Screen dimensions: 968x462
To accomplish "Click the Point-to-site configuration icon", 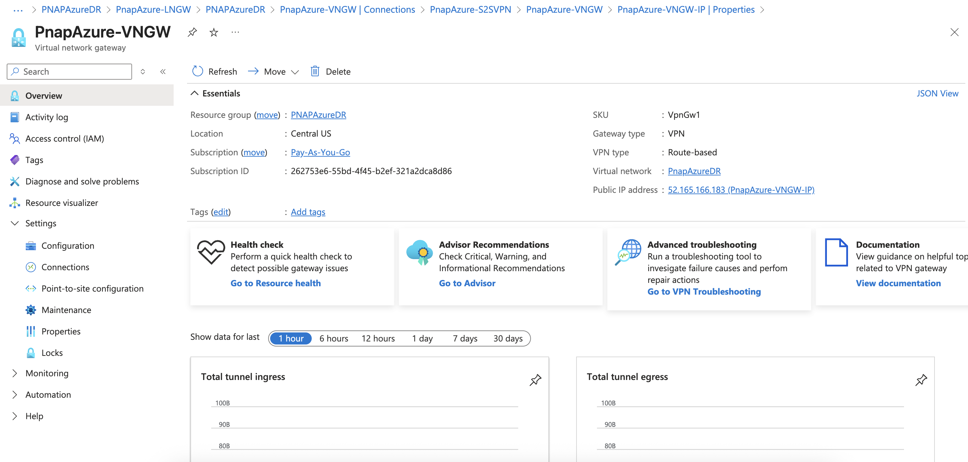I will (x=31, y=289).
